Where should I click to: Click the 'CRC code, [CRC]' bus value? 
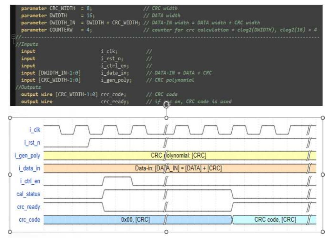(x=275, y=220)
